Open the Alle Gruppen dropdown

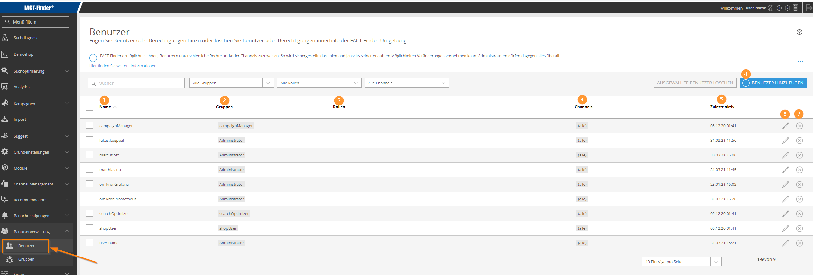click(x=231, y=83)
